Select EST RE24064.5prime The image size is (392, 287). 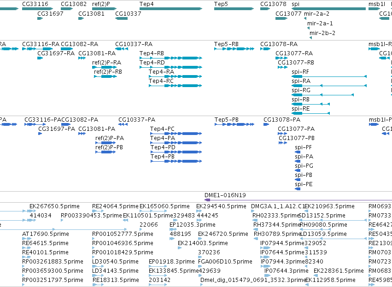[115, 206]
